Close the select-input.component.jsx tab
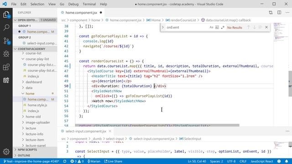 [110, 131]
